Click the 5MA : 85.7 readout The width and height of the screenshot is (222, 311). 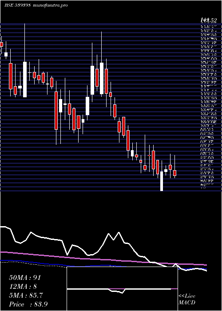pos(26,295)
